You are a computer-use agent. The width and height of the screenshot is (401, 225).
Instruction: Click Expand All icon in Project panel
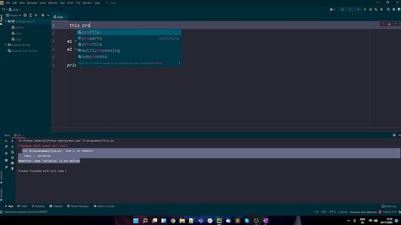point(31,15)
